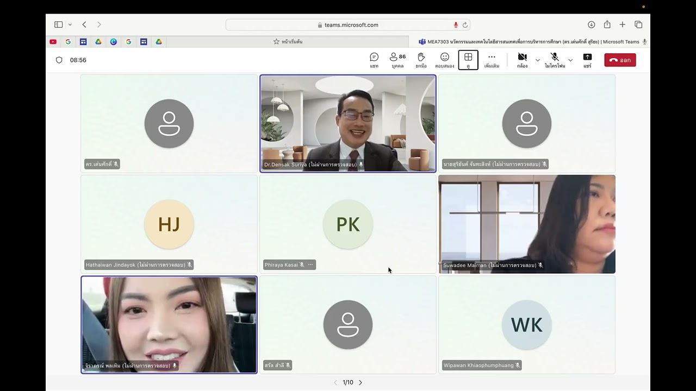Screen dimensions: 696x391
Task: Open the reactions (ตอบสนอง) picker
Action: pyautogui.click(x=444, y=60)
